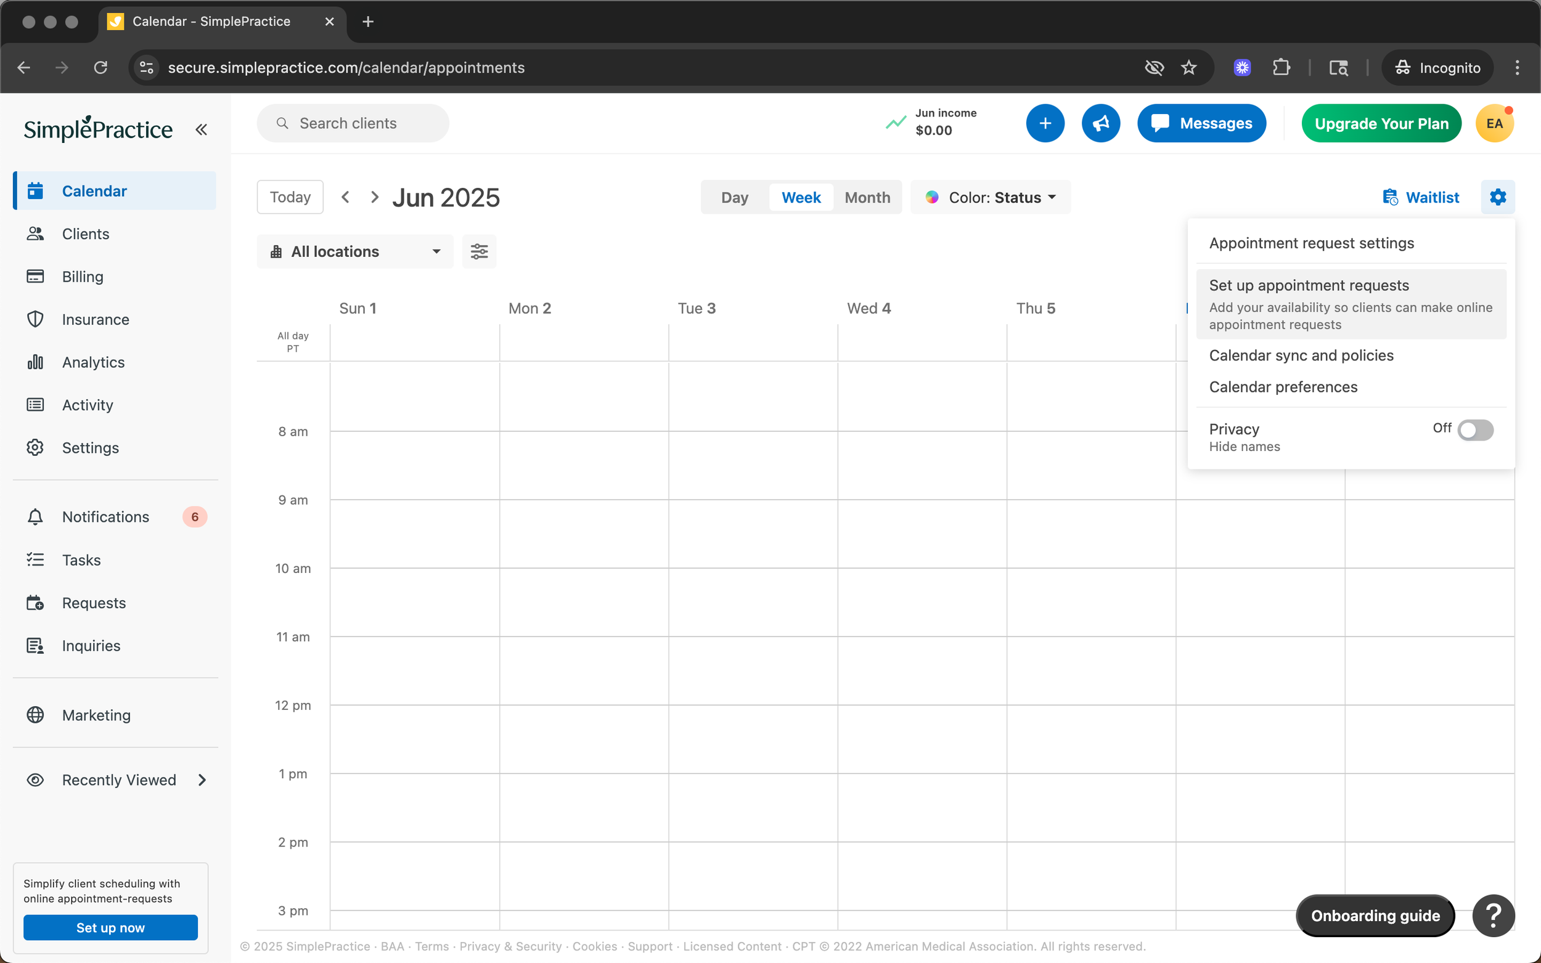Collapse the sidebar with the double-chevron icon
The width and height of the screenshot is (1541, 963).
pos(202,129)
